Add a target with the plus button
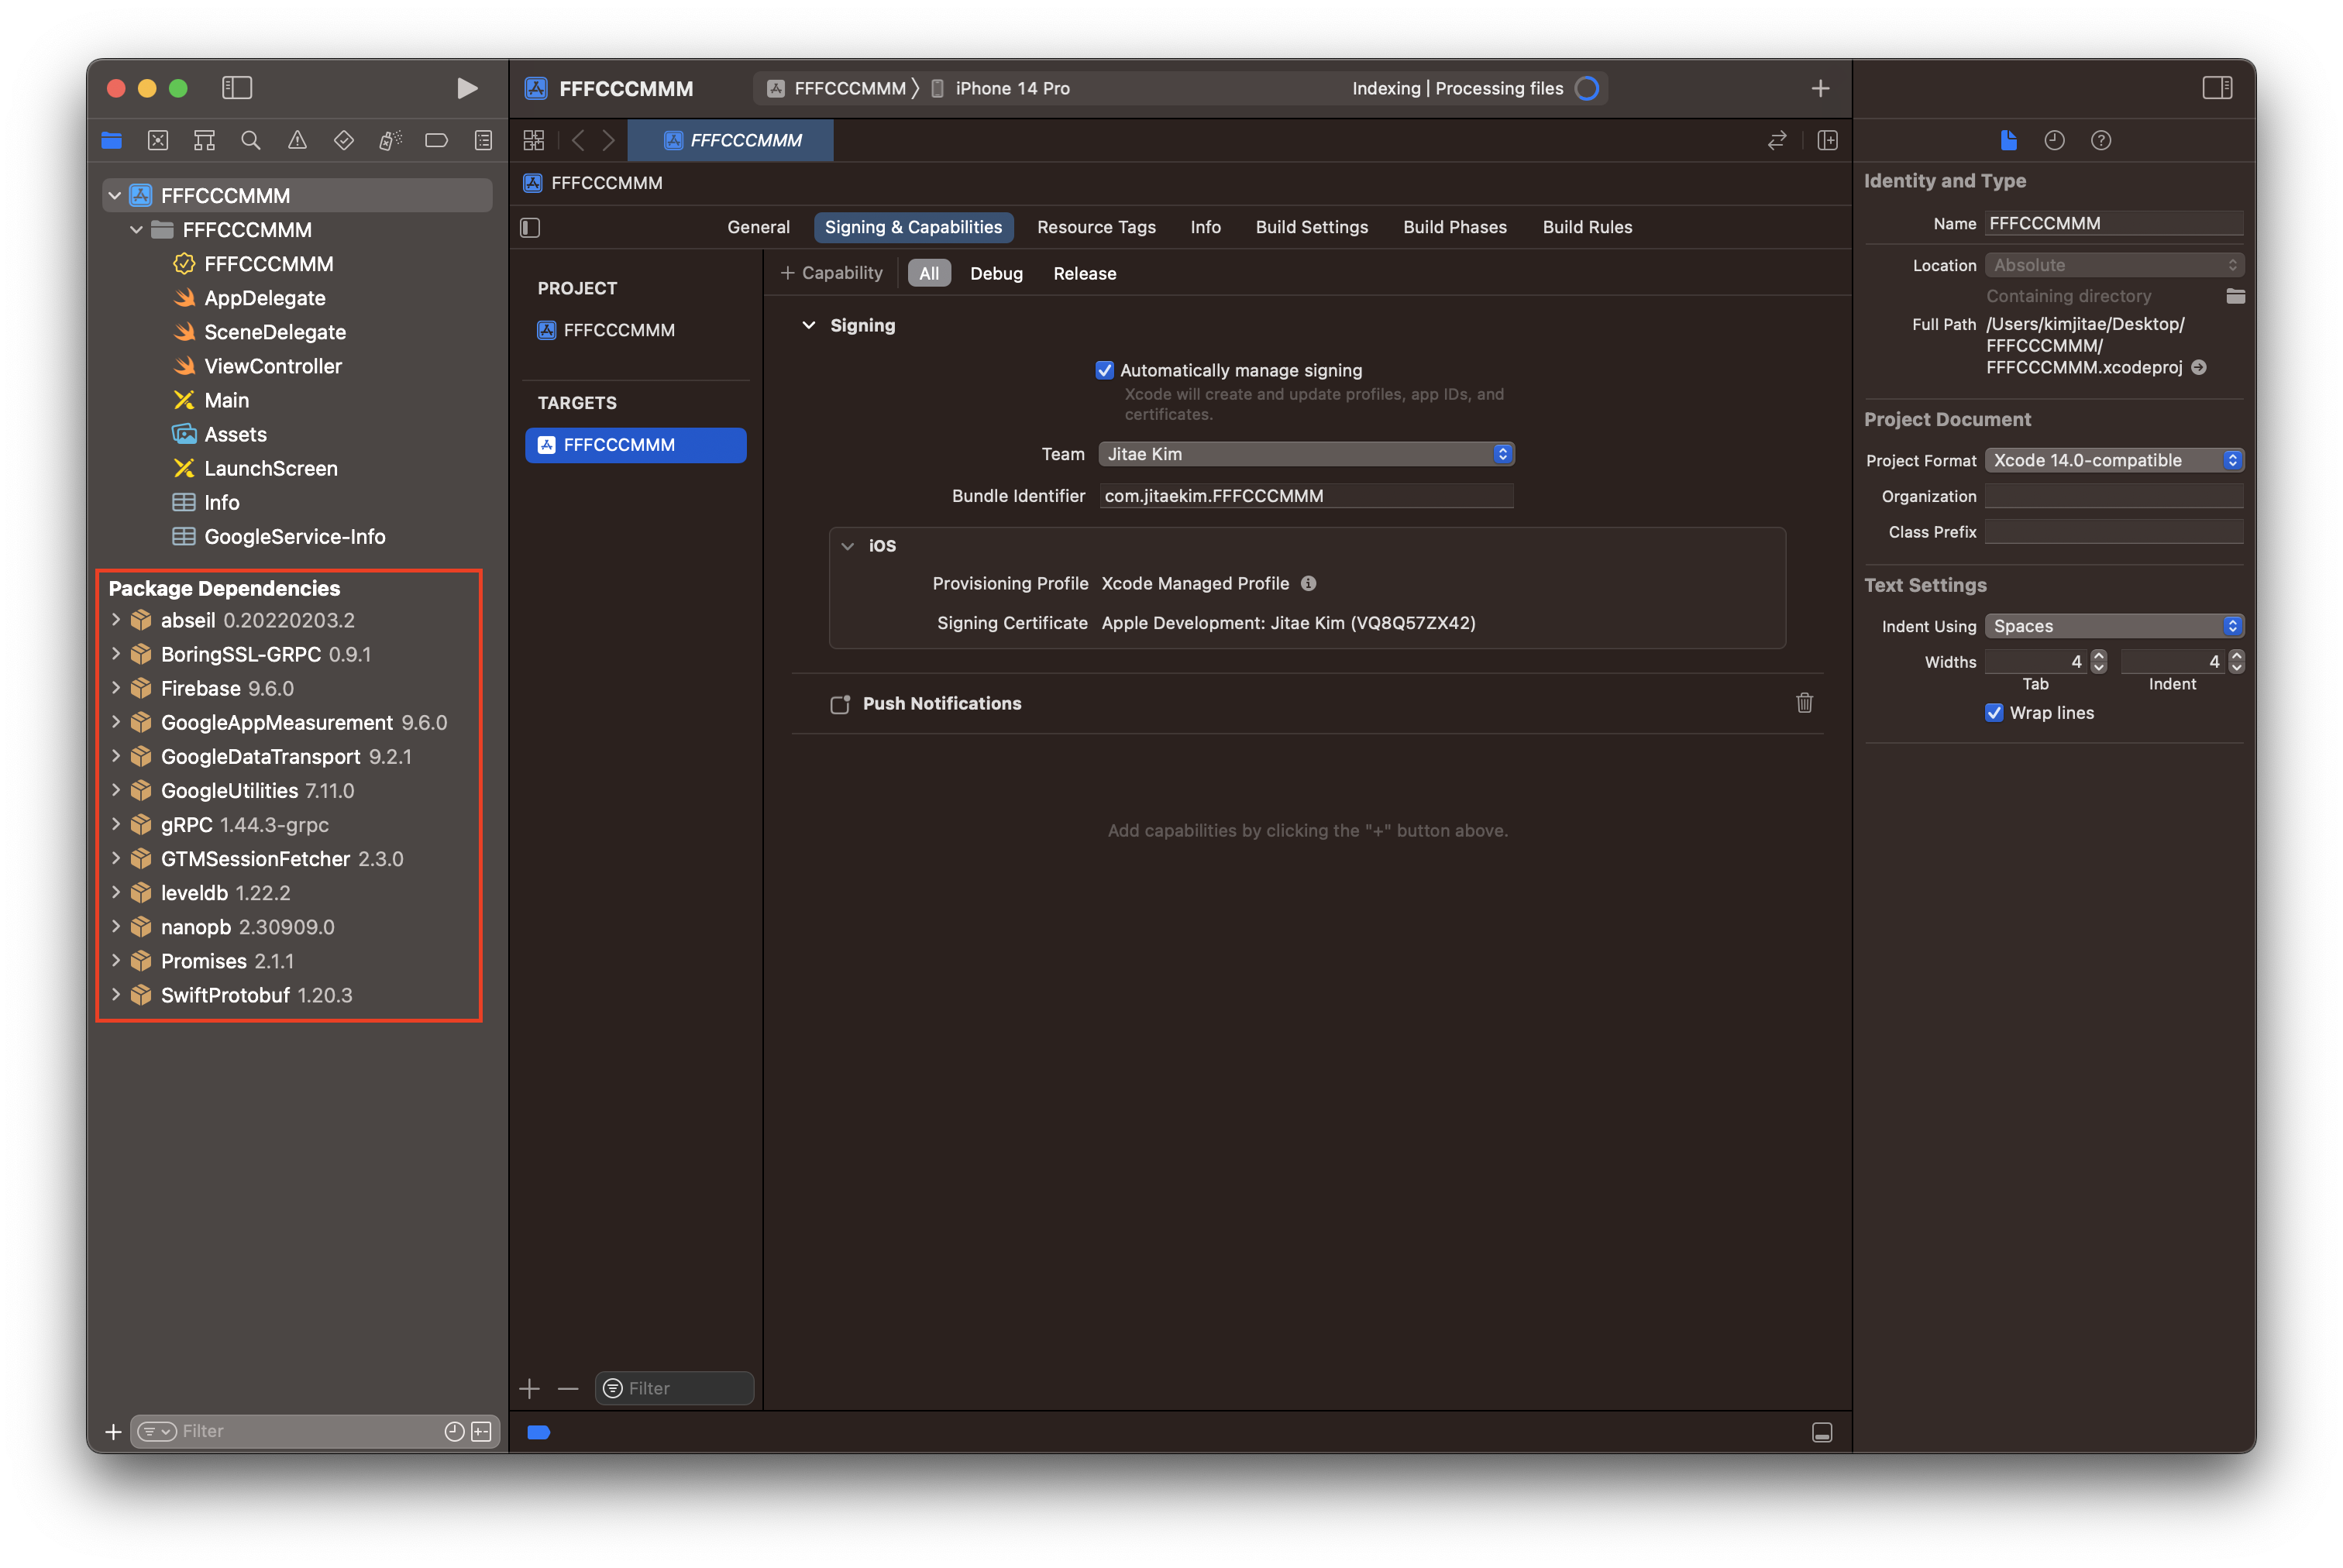This screenshot has width=2343, height=1568. (530, 1389)
